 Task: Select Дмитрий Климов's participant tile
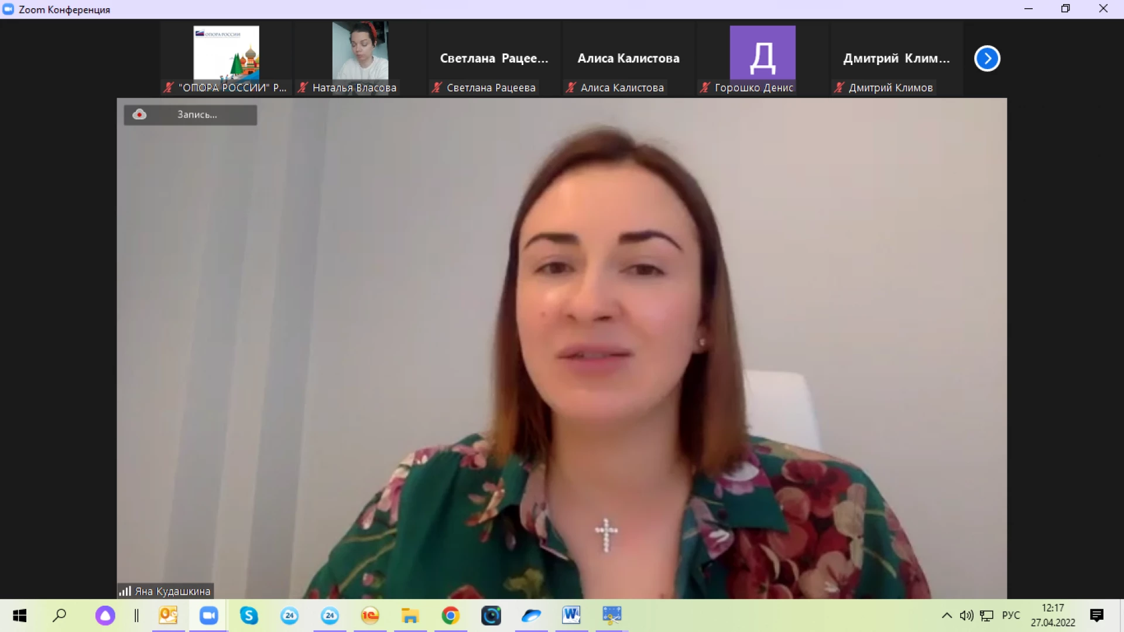click(x=896, y=58)
